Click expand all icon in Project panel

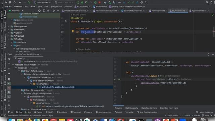44,10
